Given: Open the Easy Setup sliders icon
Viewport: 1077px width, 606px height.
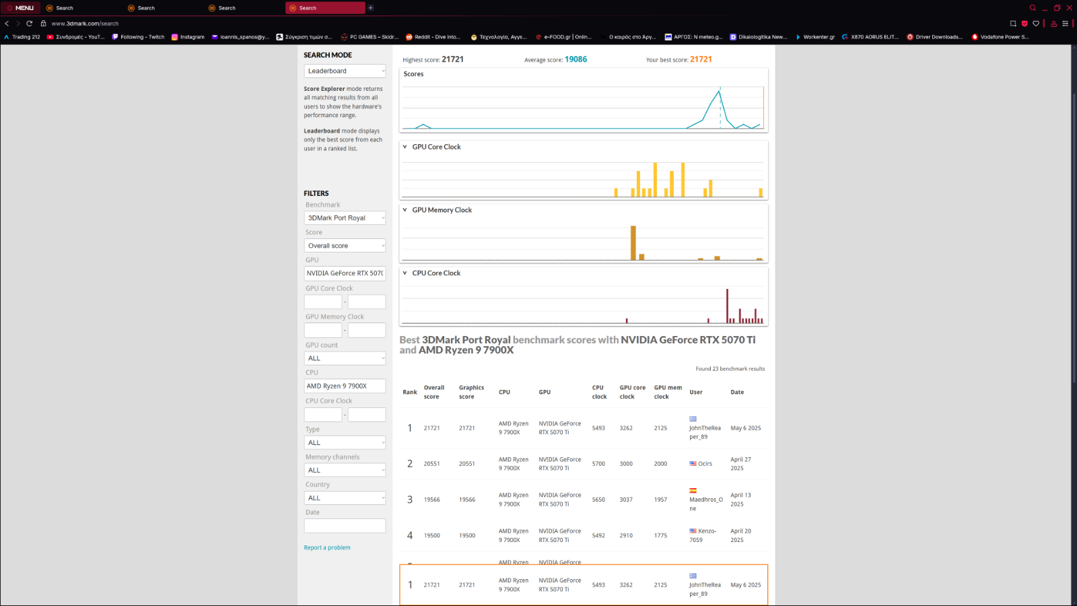Looking at the screenshot, I should click(1065, 24).
